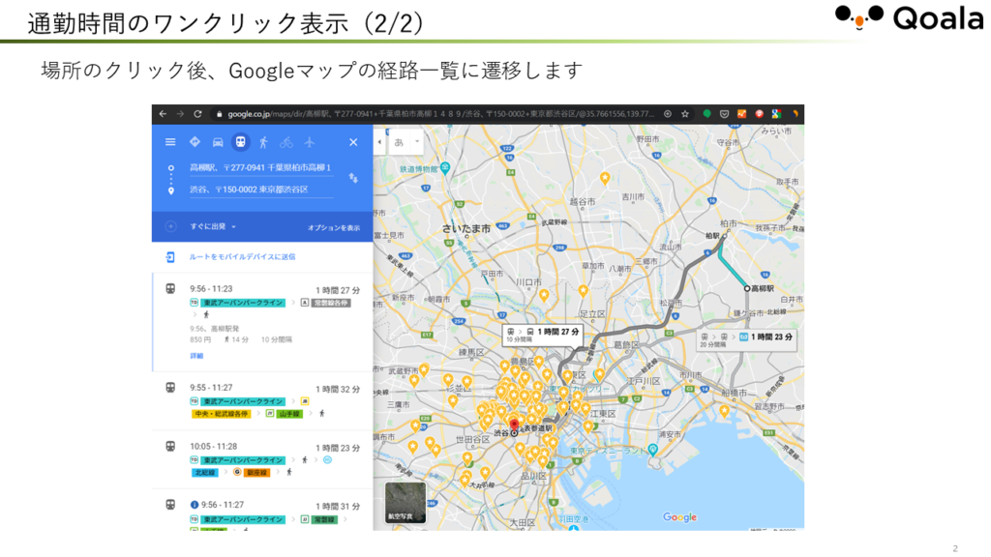991x557 pixels.
Task: Click the browser back arrow
Action: click(163, 113)
